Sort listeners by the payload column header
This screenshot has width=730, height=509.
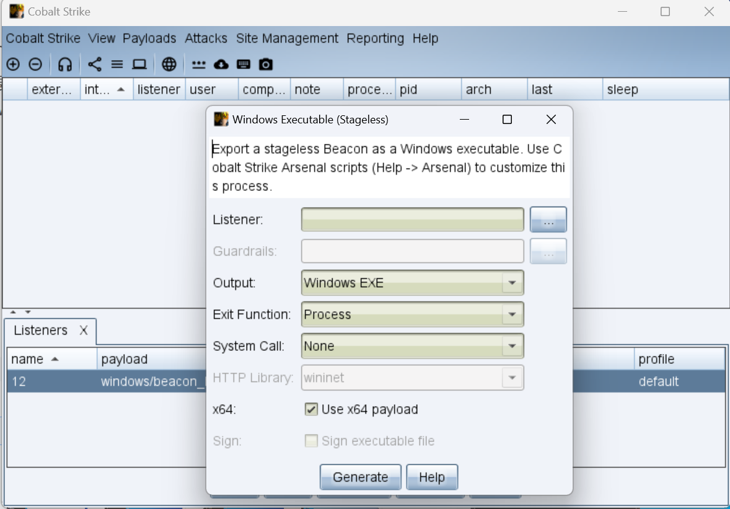[x=152, y=359]
